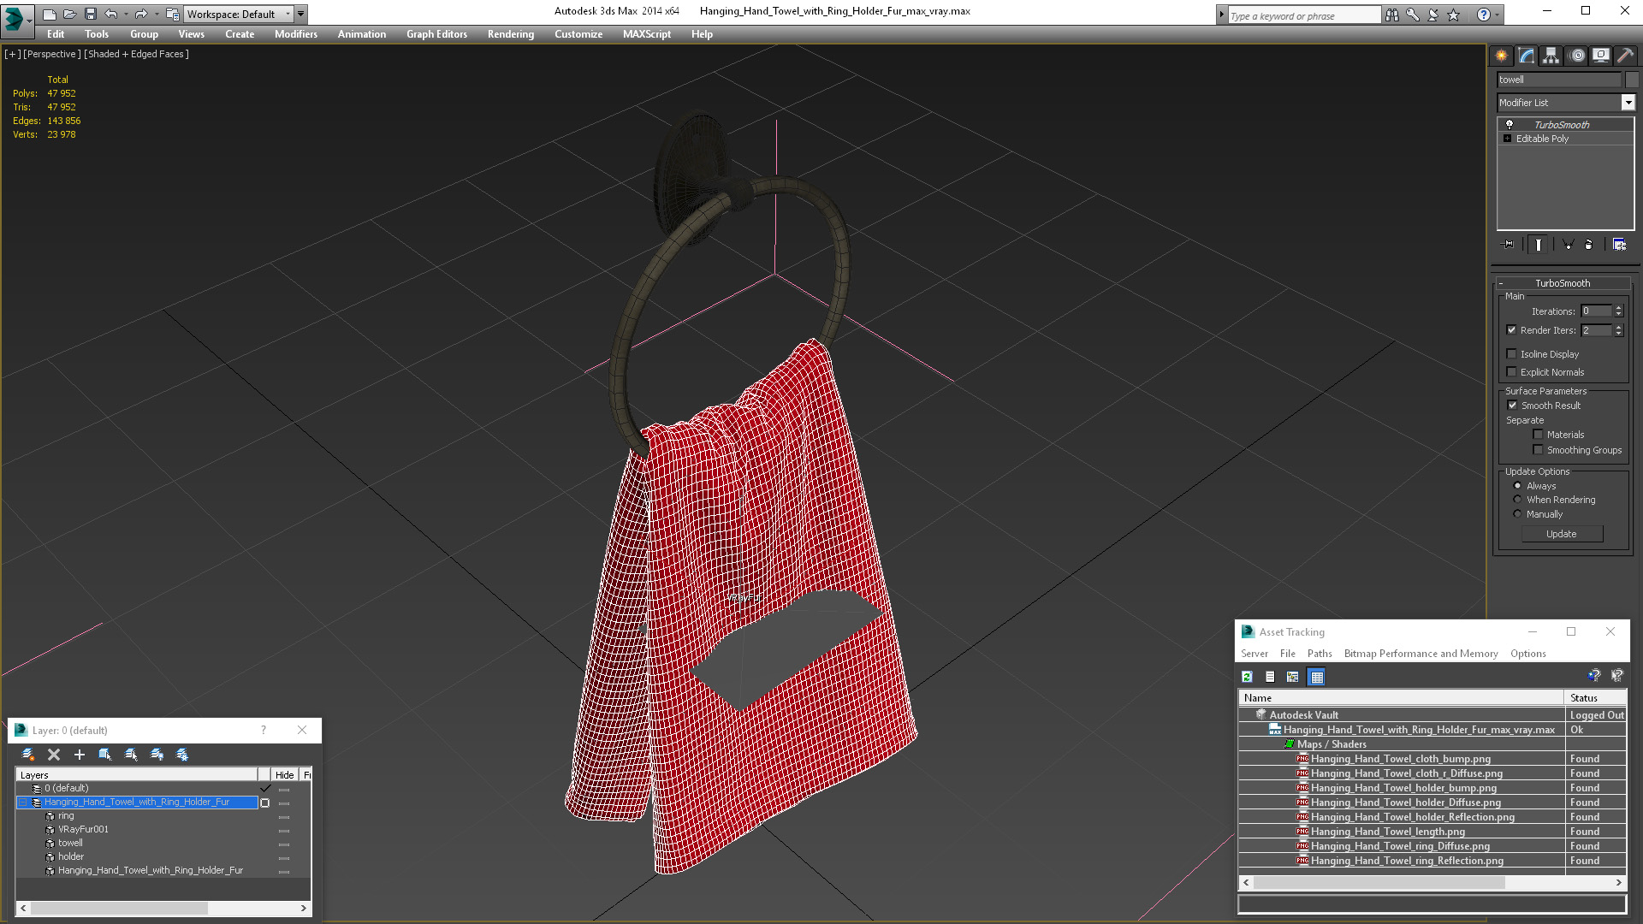
Task: Click the Save File toolbar icon
Action: [91, 14]
